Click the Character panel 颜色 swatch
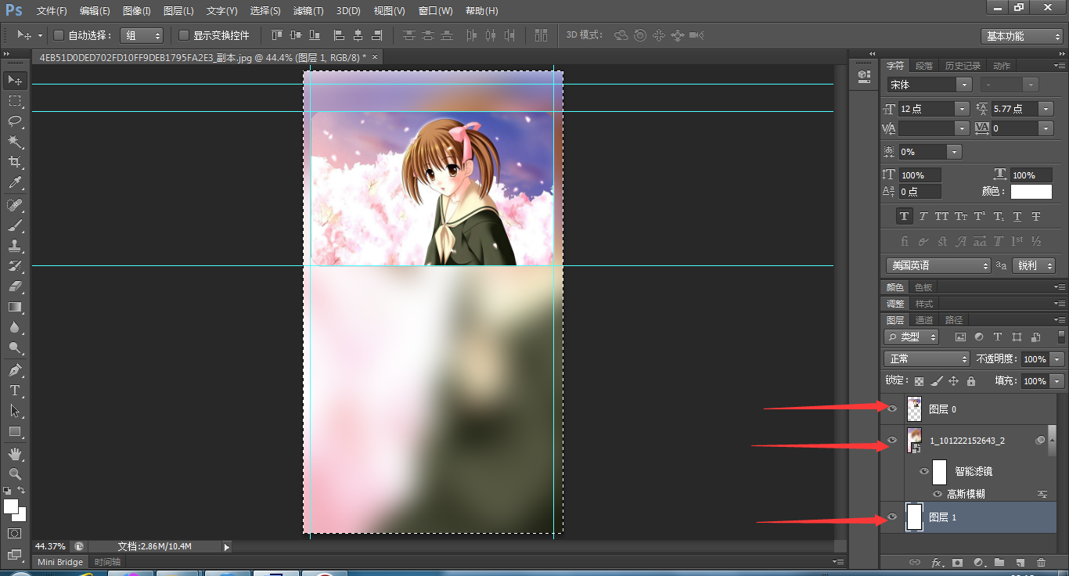The width and height of the screenshot is (1069, 576). [x=1031, y=191]
